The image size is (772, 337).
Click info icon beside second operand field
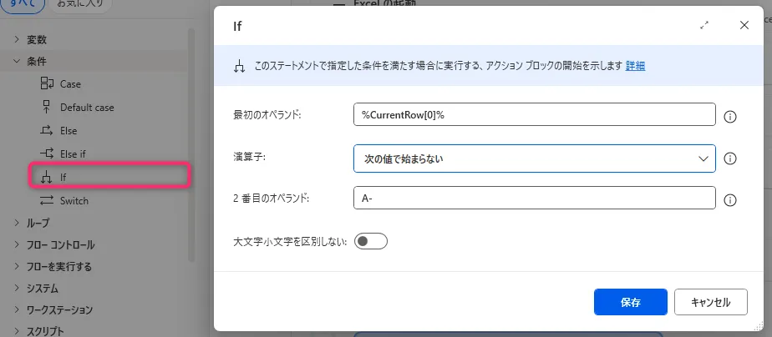pyautogui.click(x=729, y=199)
